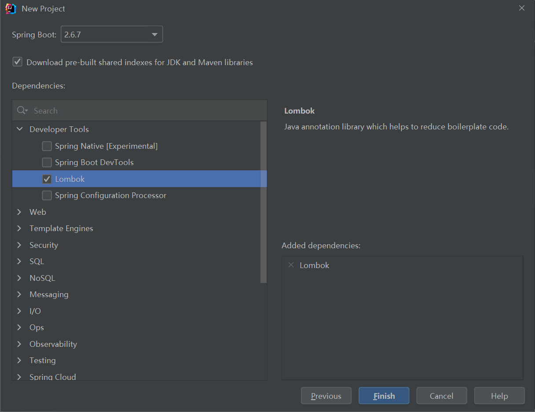Toggle Download pre-built shared indexes checkbox
Image resolution: width=535 pixels, height=412 pixels.
[17, 62]
